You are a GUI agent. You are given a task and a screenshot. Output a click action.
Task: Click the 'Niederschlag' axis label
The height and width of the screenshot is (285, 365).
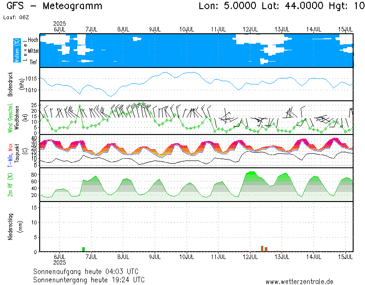[x=10, y=227]
